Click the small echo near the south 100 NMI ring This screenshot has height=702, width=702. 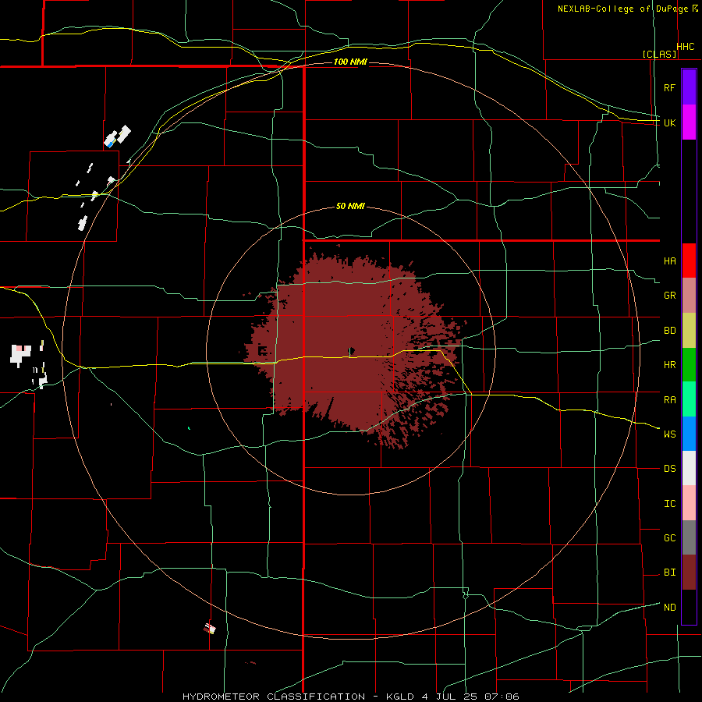click(x=210, y=629)
